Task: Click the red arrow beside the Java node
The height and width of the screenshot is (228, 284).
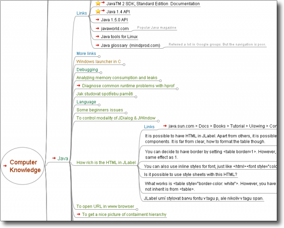Action: (x=54, y=158)
